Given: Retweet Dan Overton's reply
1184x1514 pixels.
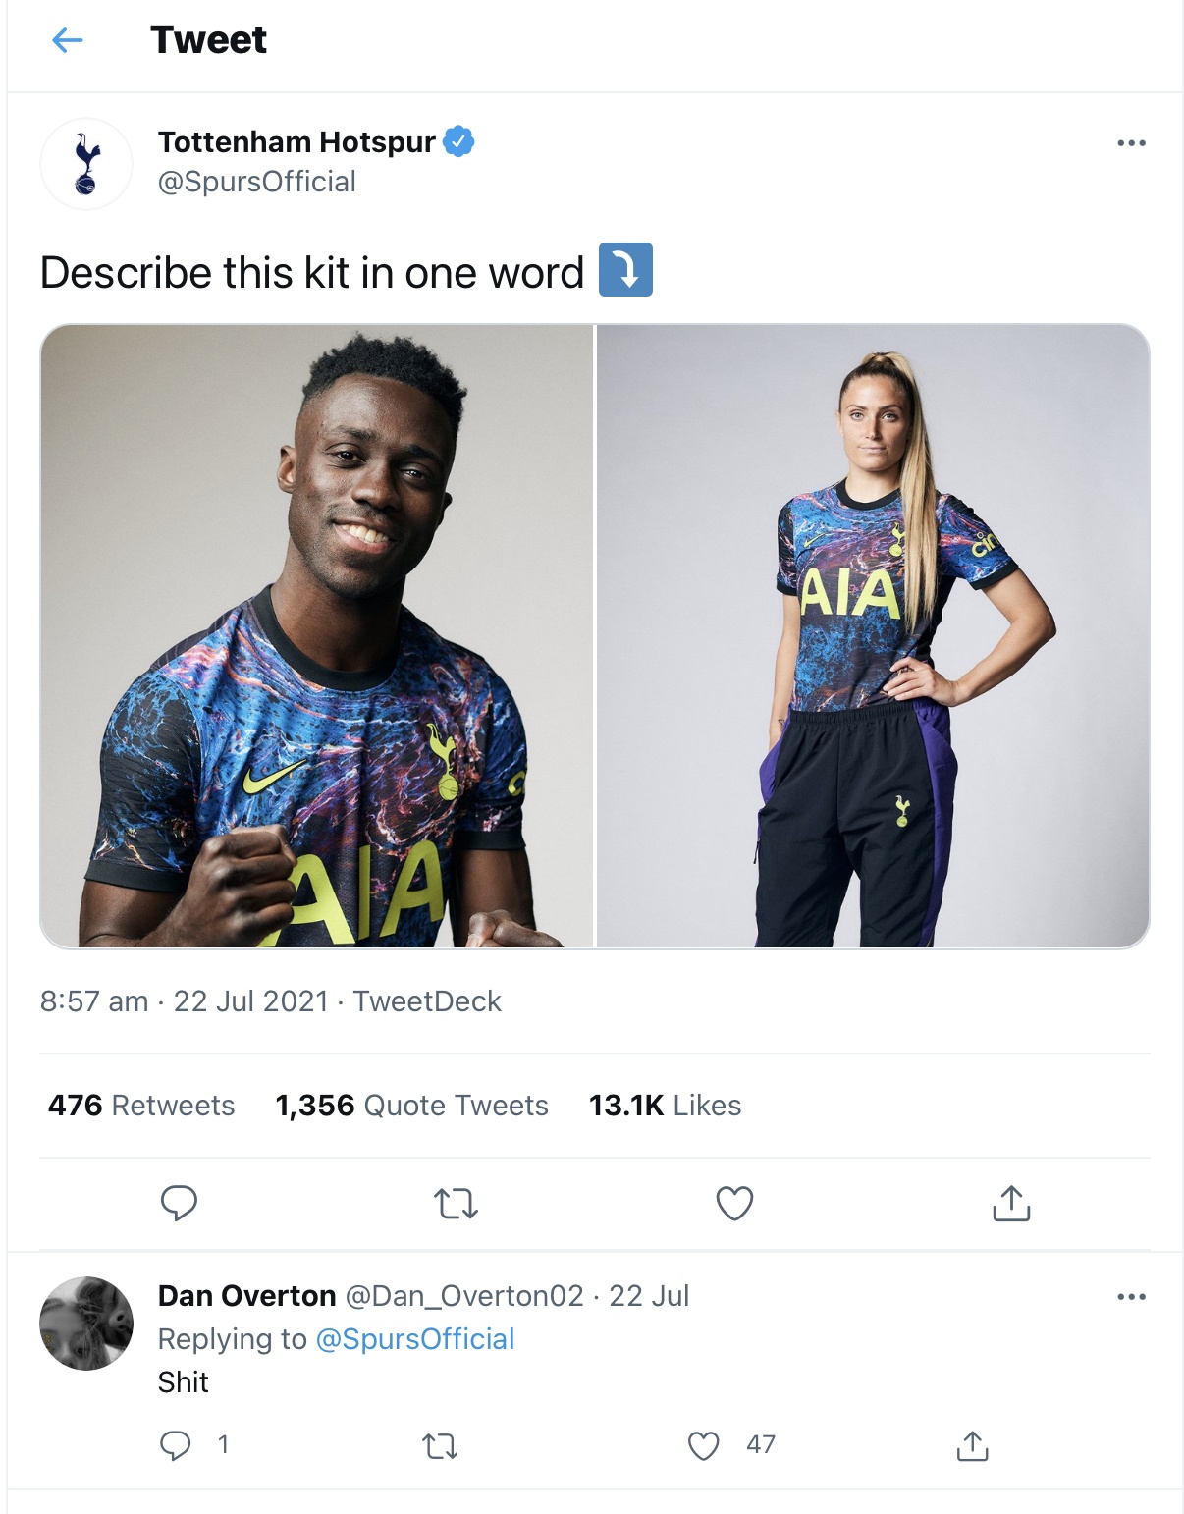Looking at the screenshot, I should click(x=440, y=1445).
